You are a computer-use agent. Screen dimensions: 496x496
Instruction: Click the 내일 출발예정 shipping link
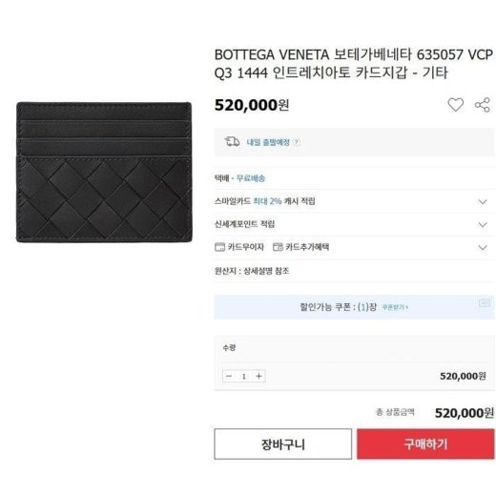[268, 142]
